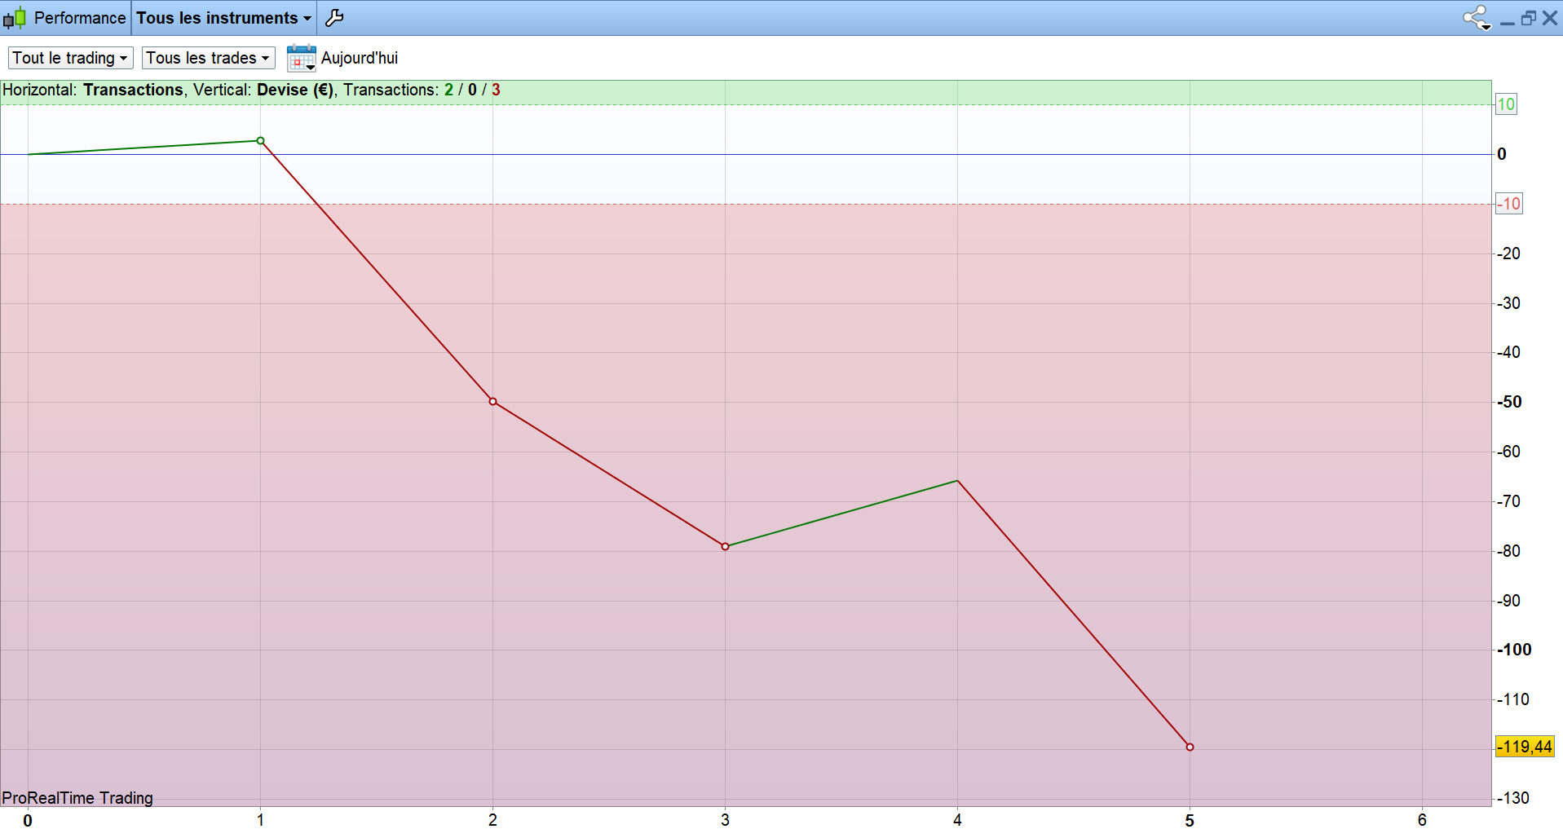Click the ProRealTime Trading label
Image resolution: width=1563 pixels, height=829 pixels.
77,798
